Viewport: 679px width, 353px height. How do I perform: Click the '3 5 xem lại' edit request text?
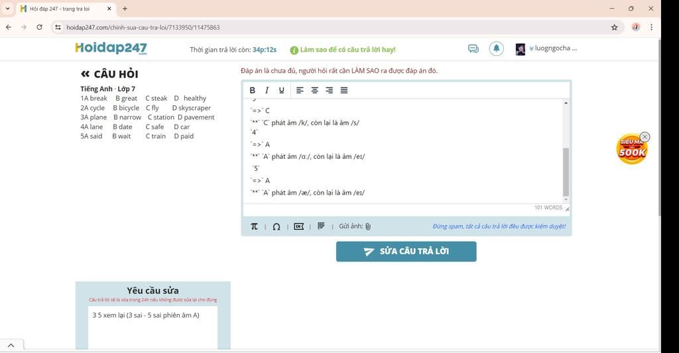(x=146, y=315)
